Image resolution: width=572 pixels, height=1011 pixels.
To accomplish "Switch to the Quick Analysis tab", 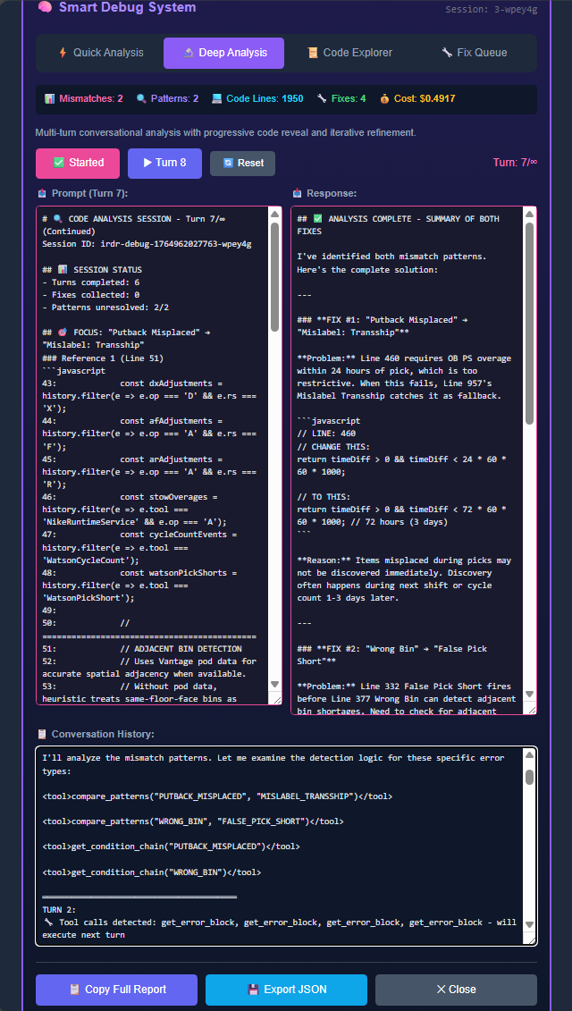I will pos(101,53).
